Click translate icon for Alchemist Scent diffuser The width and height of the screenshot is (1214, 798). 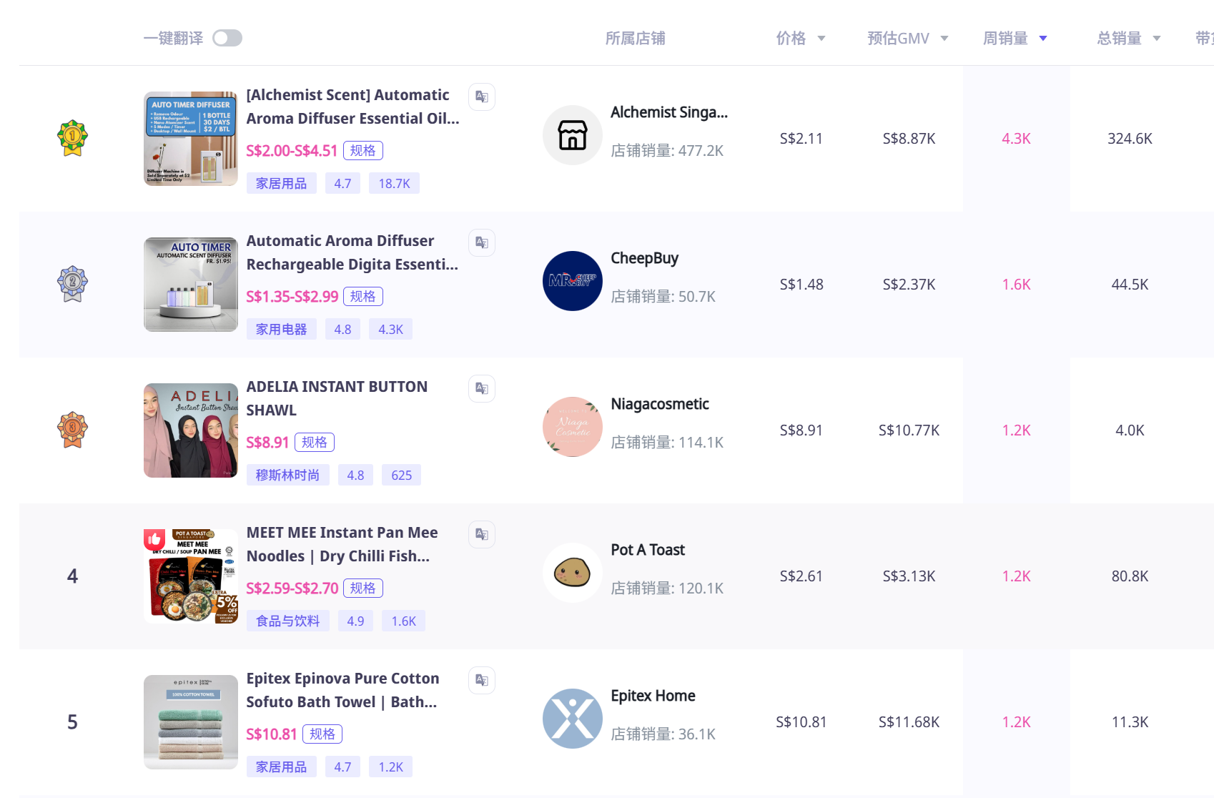click(x=482, y=97)
